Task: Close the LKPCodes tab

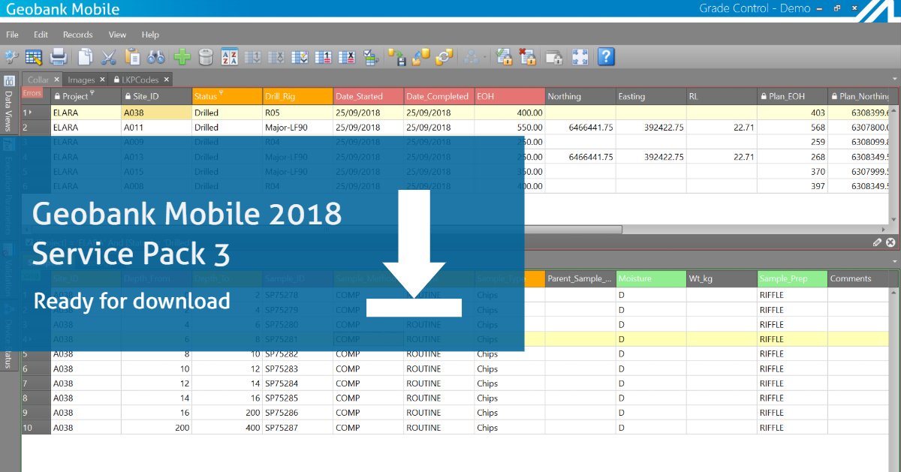Action: [167, 80]
